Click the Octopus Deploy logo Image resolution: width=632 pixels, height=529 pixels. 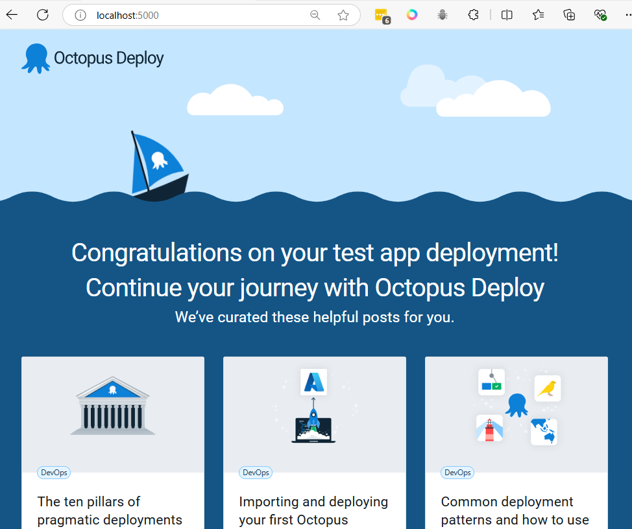pos(93,58)
